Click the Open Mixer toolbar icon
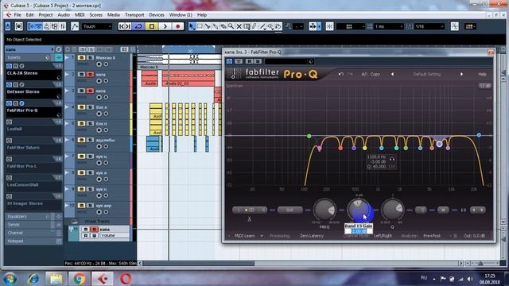Screen dimensions: 509x286 [x=63, y=26]
